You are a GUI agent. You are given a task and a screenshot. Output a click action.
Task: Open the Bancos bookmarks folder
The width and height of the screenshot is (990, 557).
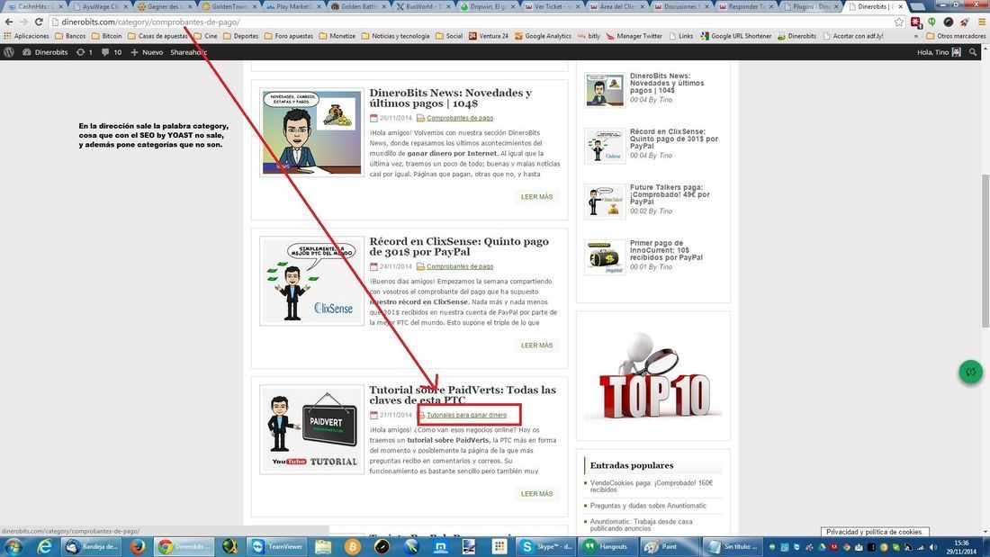coord(70,36)
